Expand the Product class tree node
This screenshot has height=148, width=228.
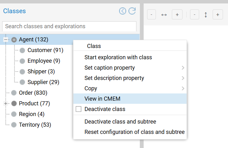(x=6, y=103)
